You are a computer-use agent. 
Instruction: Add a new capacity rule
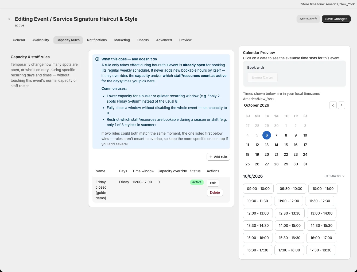(x=218, y=157)
